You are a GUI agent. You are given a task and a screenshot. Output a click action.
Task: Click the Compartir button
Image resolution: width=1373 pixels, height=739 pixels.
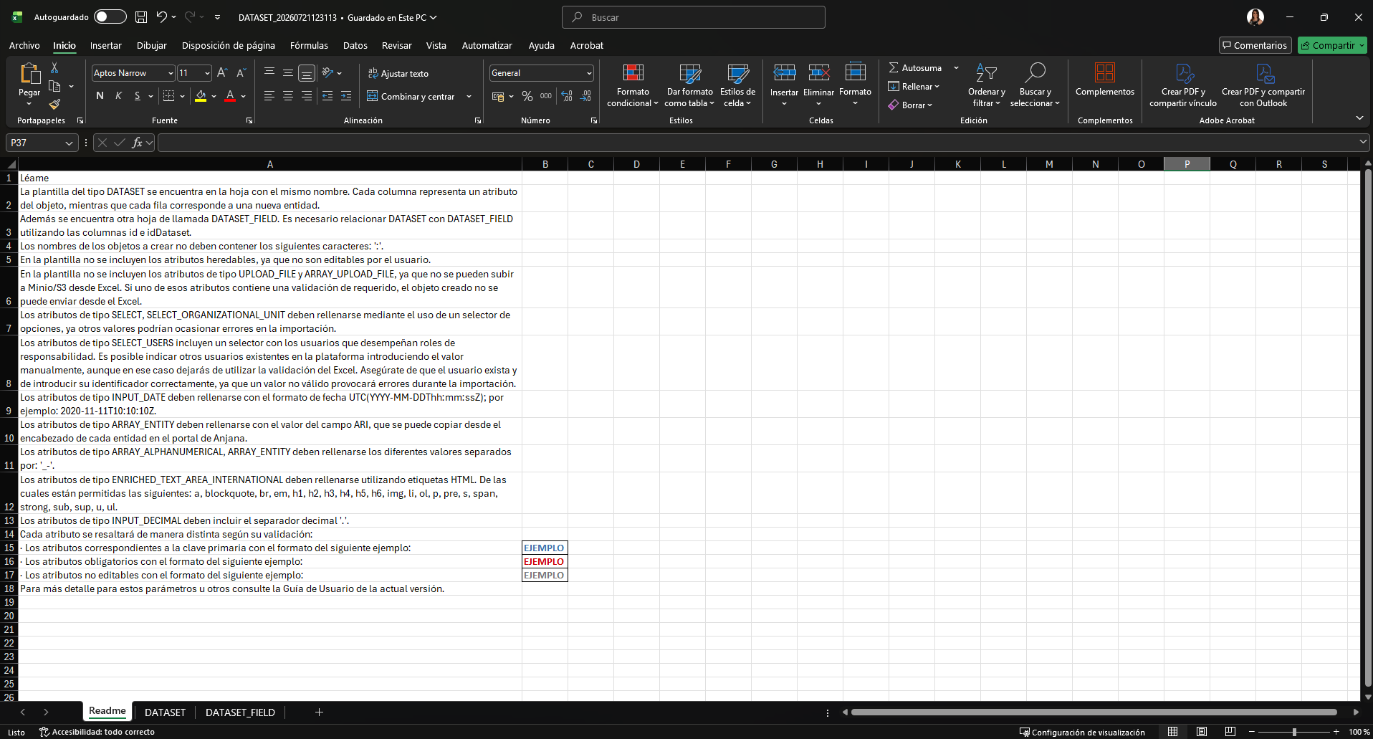pyautogui.click(x=1332, y=45)
